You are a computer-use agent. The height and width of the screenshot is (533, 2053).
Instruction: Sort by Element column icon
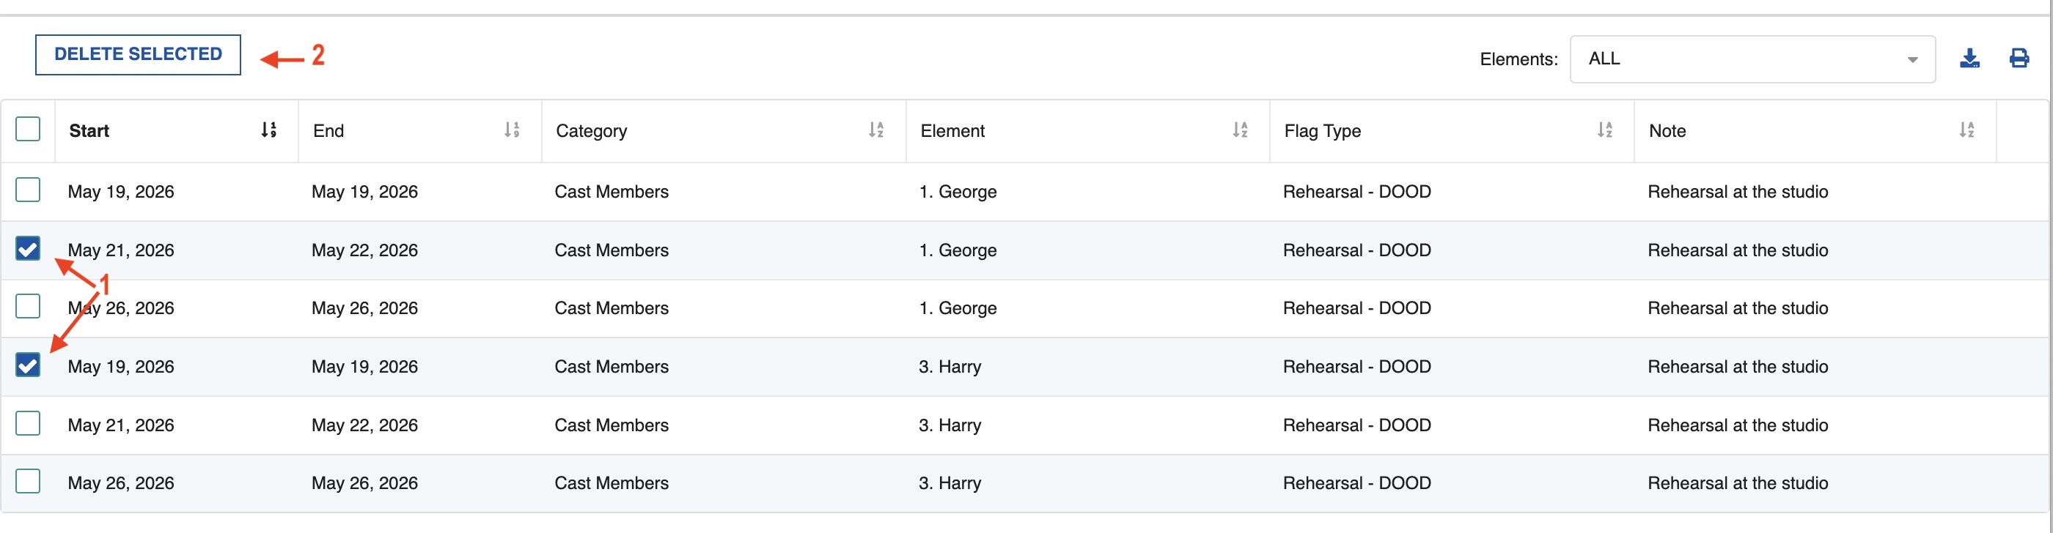click(1240, 130)
